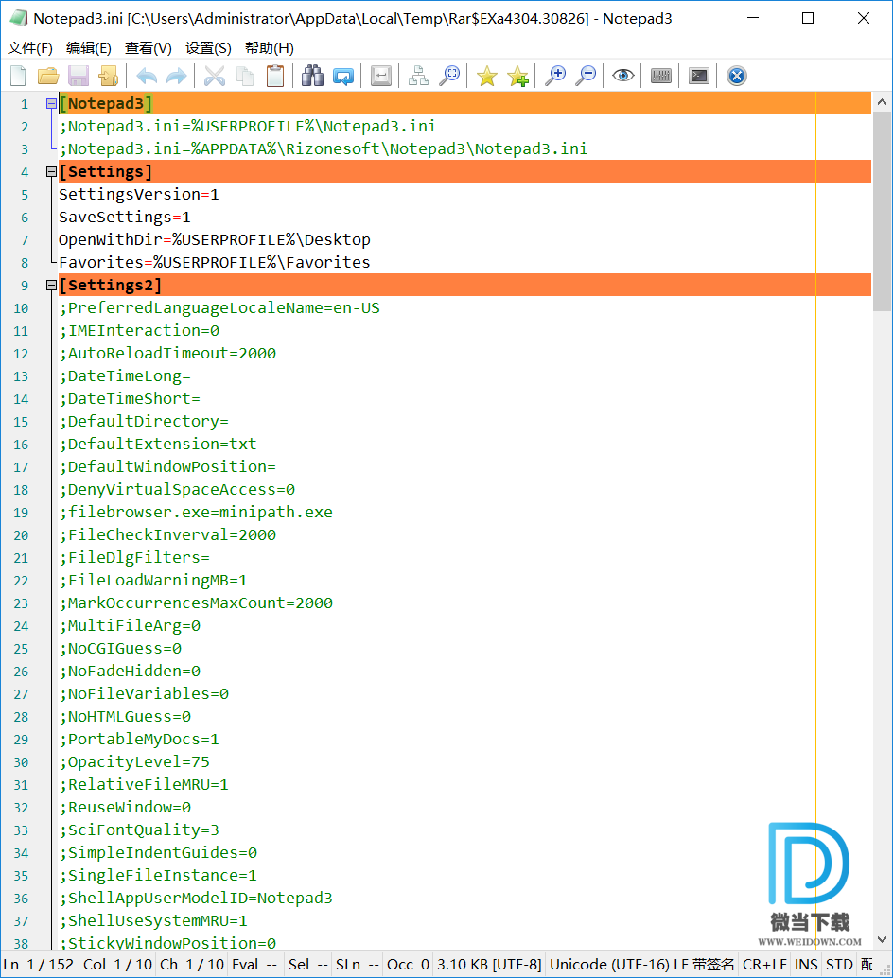Viewport: 893px width, 978px height.
Task: Click the 3.10 KB [UTF-8] status field
Action: pyautogui.click(x=489, y=964)
